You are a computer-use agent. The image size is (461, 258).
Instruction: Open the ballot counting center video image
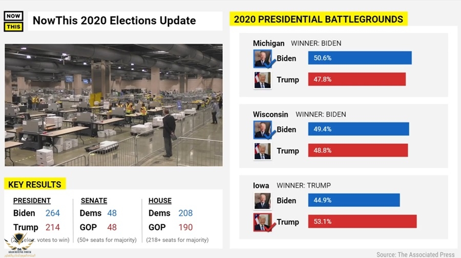pyautogui.click(x=114, y=105)
